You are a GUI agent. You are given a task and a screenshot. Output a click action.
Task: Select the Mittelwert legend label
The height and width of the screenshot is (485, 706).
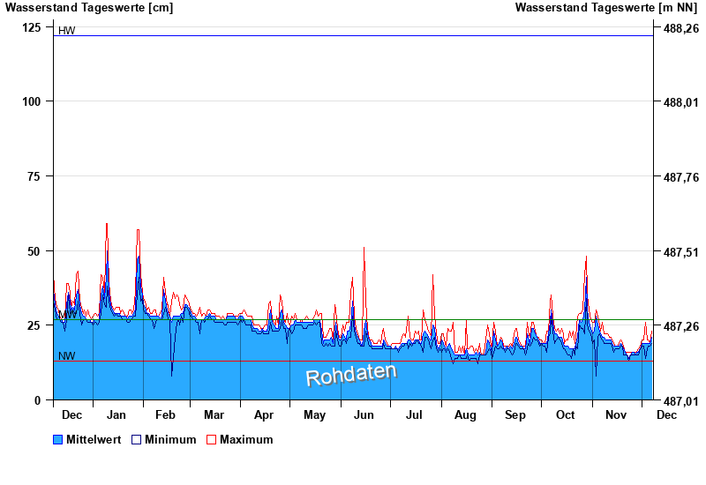coord(94,439)
